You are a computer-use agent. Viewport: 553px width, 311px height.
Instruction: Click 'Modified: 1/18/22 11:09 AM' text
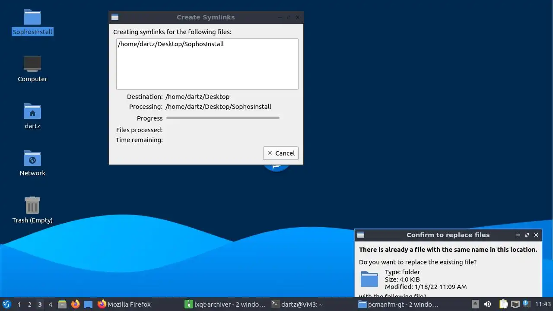pos(426,287)
